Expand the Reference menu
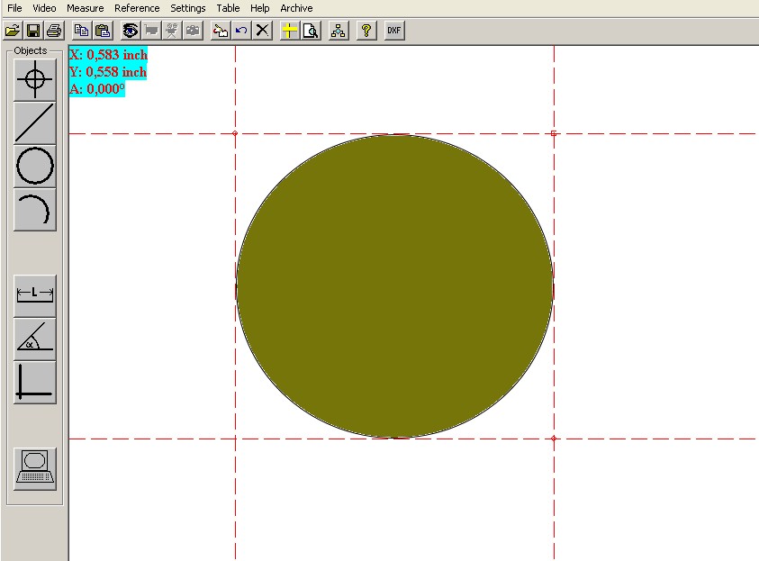Viewport: 759px width, 561px height. point(137,8)
